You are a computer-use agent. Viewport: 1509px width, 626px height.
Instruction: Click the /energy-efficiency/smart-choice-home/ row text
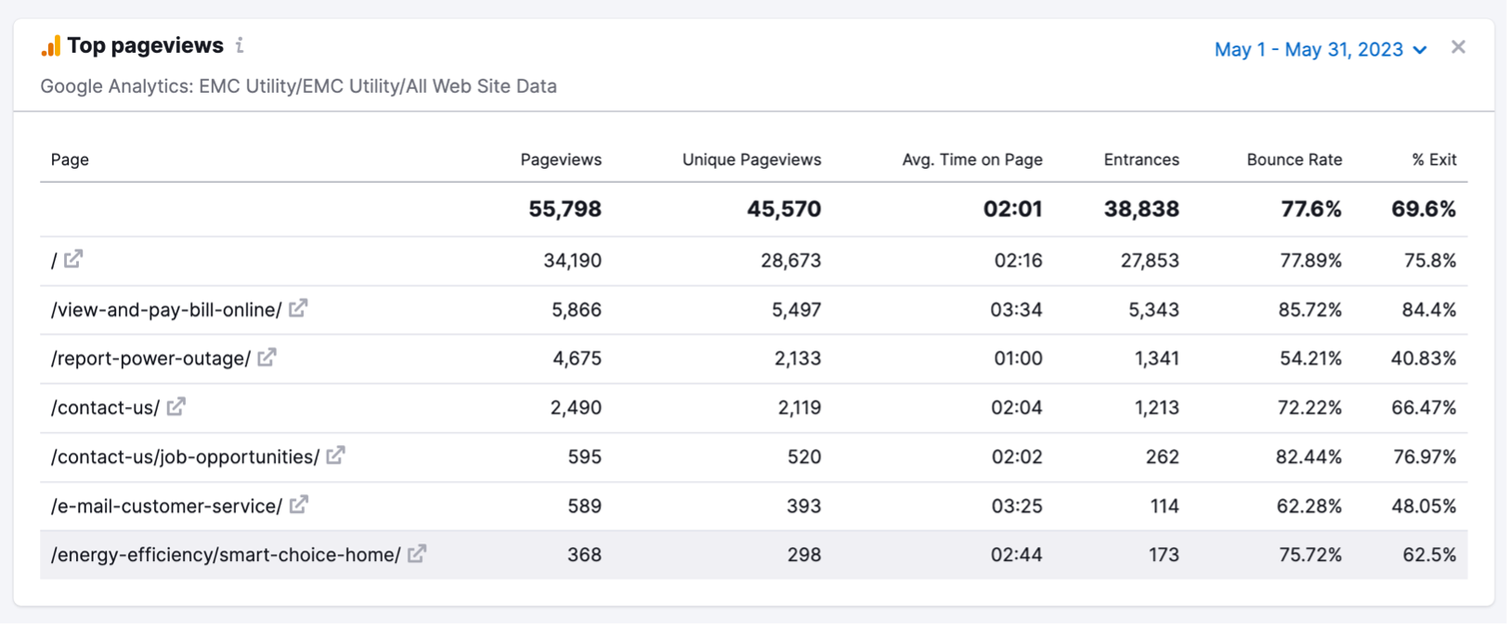[x=226, y=555]
